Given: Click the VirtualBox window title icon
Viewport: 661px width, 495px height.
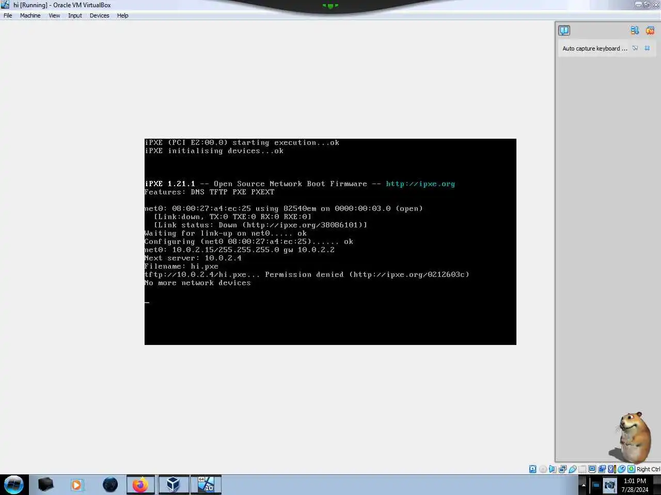Looking at the screenshot, I should click(5, 5).
